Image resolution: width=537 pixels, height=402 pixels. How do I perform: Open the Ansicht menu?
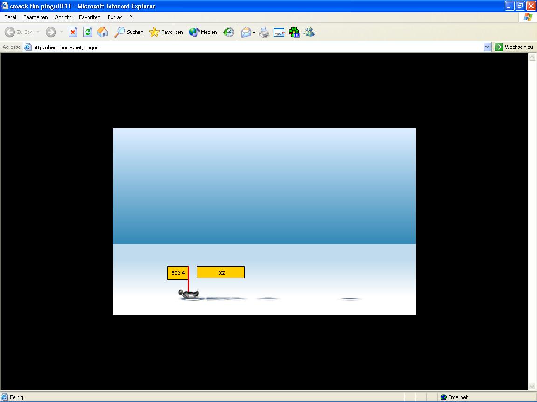(x=63, y=17)
